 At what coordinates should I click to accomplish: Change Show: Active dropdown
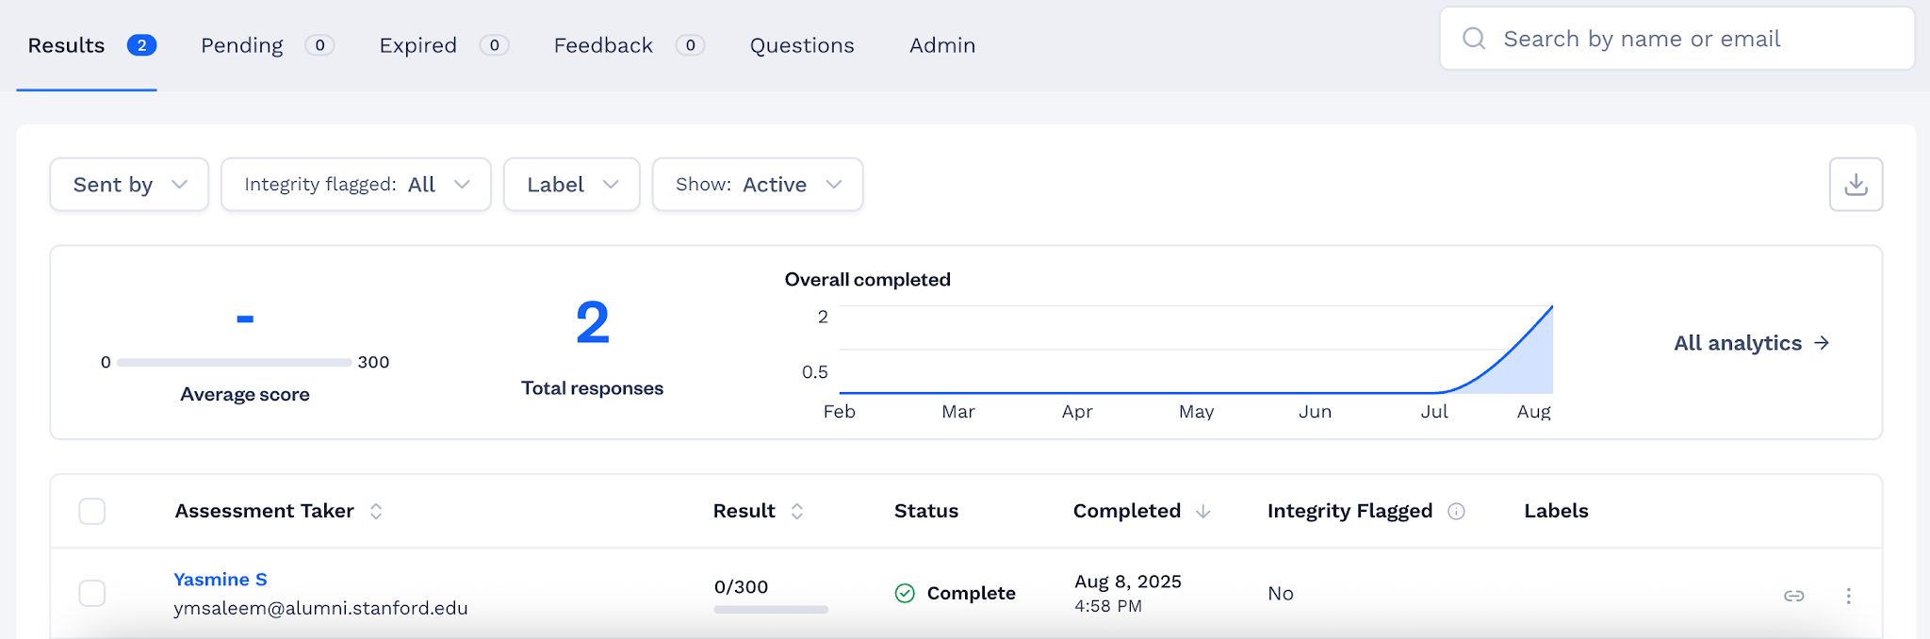pyautogui.click(x=758, y=185)
